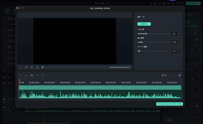Click the black video preview area
This screenshot has height=124, width=203.
(x=75, y=41)
